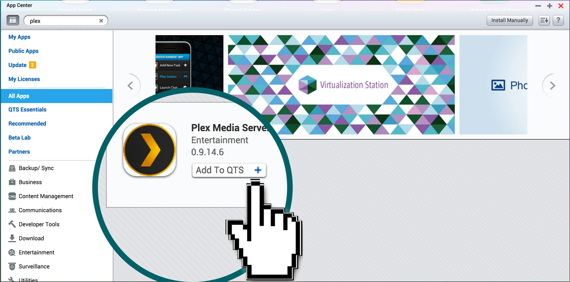Focus the App Center search field

(66, 20)
